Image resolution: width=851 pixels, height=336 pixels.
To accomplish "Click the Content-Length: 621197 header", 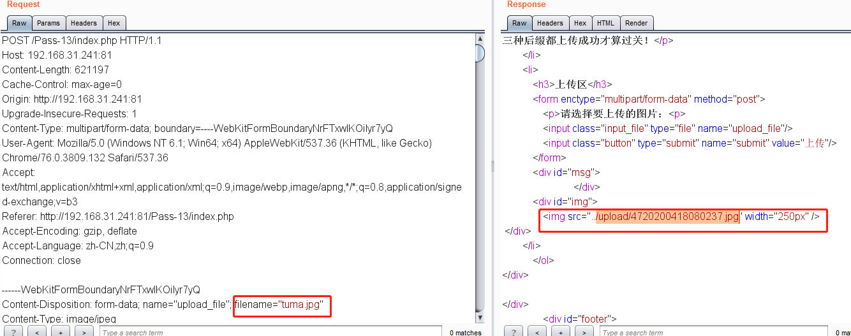I will [56, 69].
